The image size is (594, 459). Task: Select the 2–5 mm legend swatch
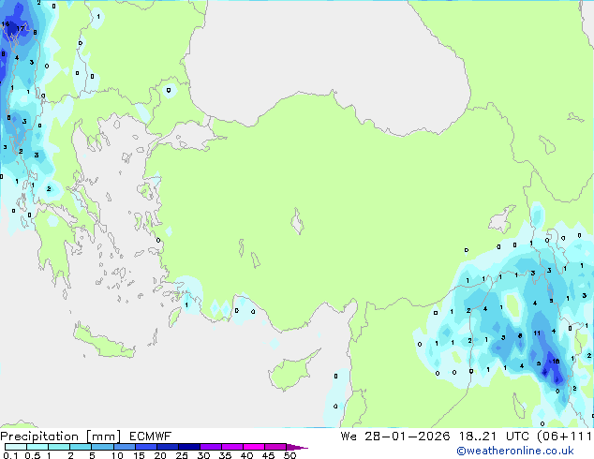pos(81,447)
